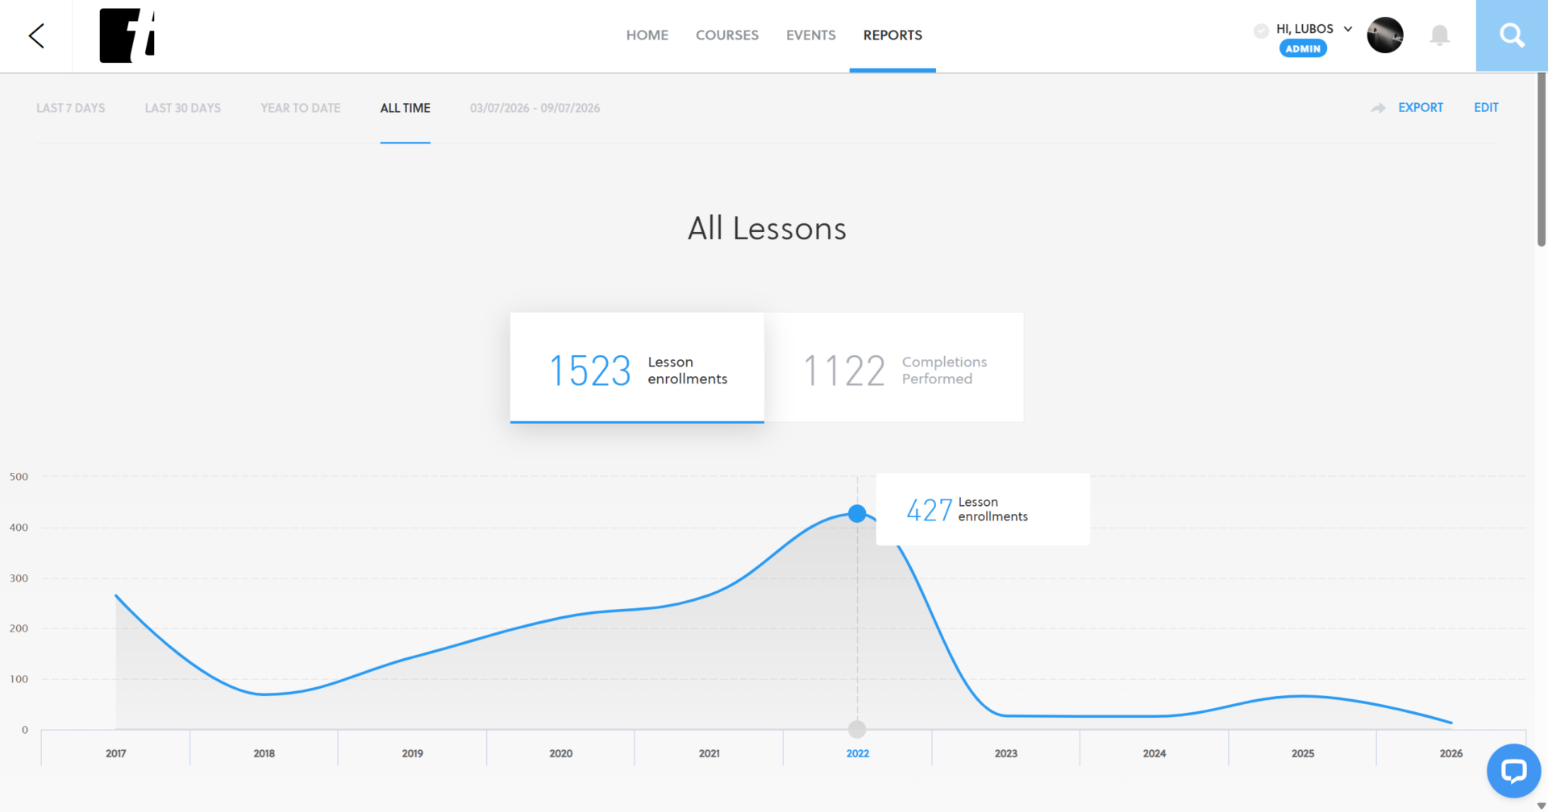Click the 2022 data point on chart
The height and width of the screenshot is (812, 1548).
(x=857, y=513)
